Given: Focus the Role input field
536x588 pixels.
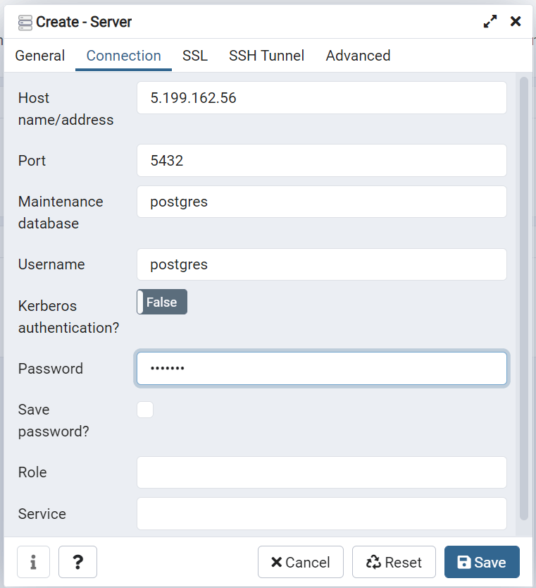Looking at the screenshot, I should [x=321, y=472].
